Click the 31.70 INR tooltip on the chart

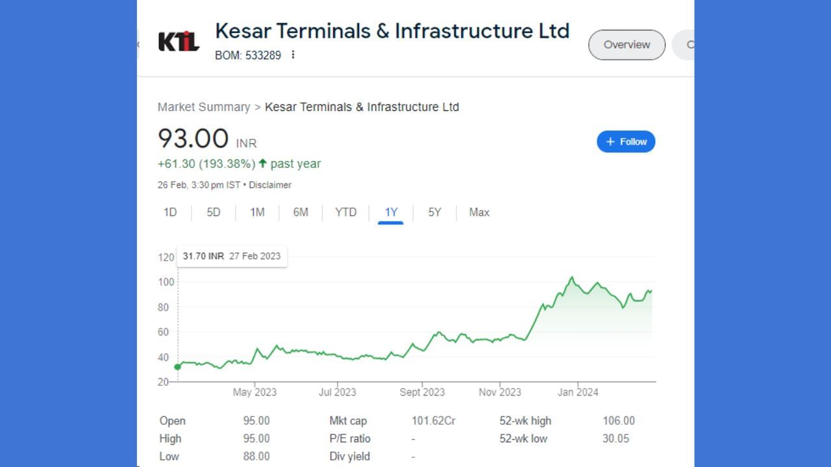pos(232,256)
